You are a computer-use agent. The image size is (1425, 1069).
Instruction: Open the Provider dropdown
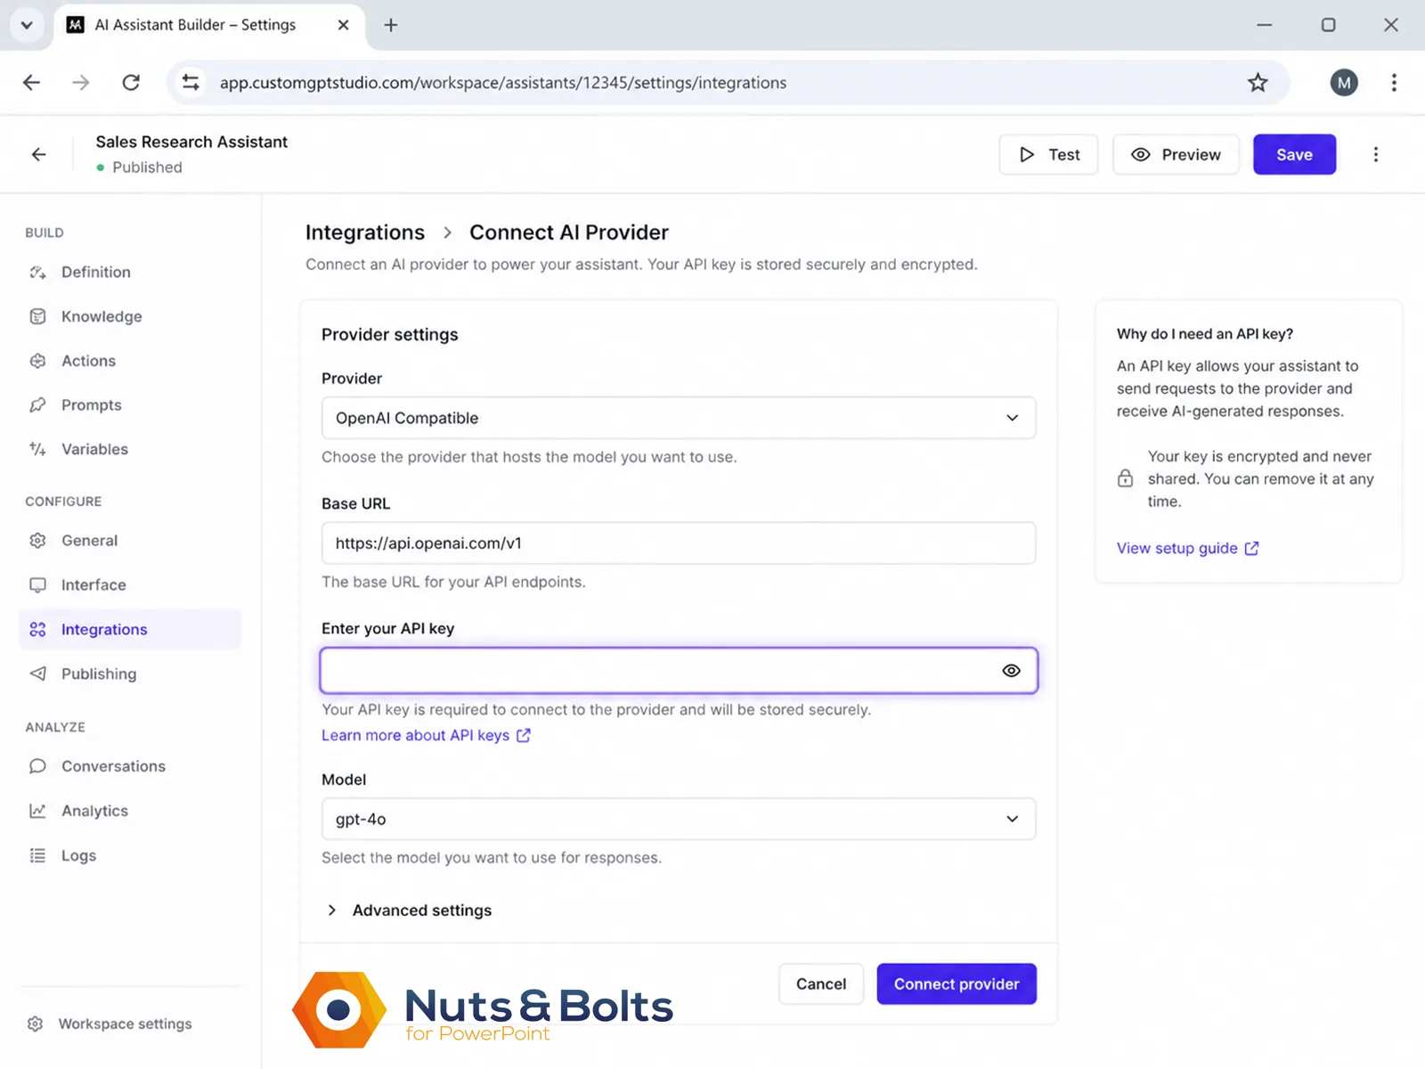[679, 418]
